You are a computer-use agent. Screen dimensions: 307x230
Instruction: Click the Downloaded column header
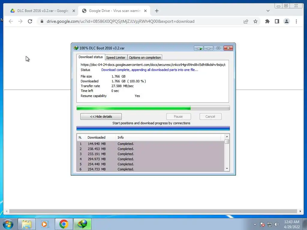click(x=101, y=137)
